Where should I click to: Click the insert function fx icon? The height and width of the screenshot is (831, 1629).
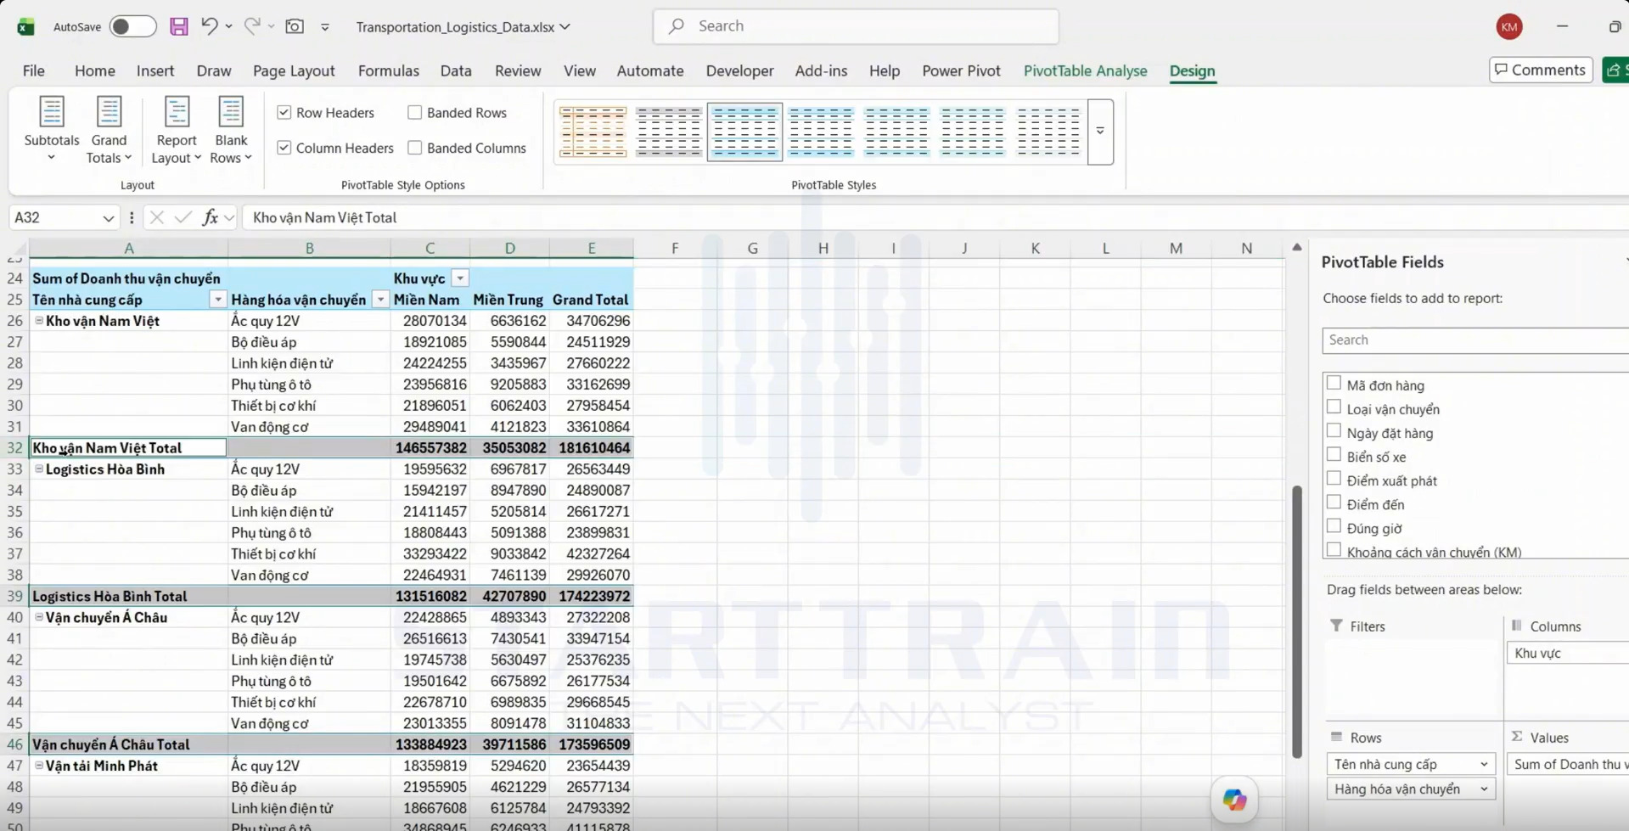point(210,217)
